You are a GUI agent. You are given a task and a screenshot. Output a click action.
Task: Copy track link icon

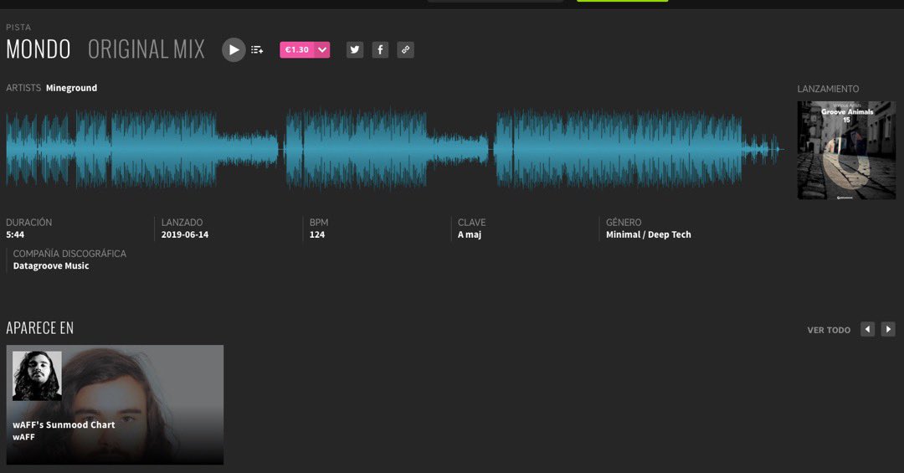405,49
